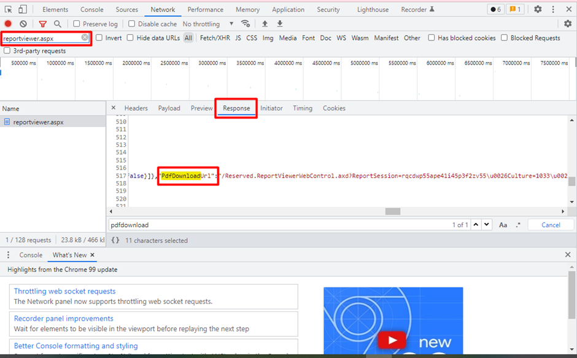Check 3rd-party requests option
The image size is (577, 358).
7,50
